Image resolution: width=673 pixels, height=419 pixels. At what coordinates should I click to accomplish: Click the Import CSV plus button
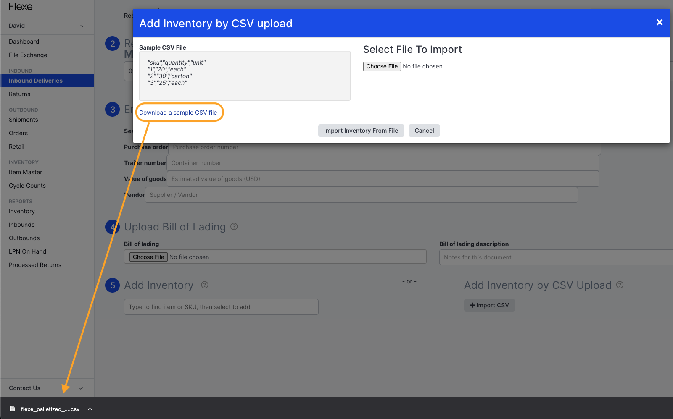(x=489, y=305)
